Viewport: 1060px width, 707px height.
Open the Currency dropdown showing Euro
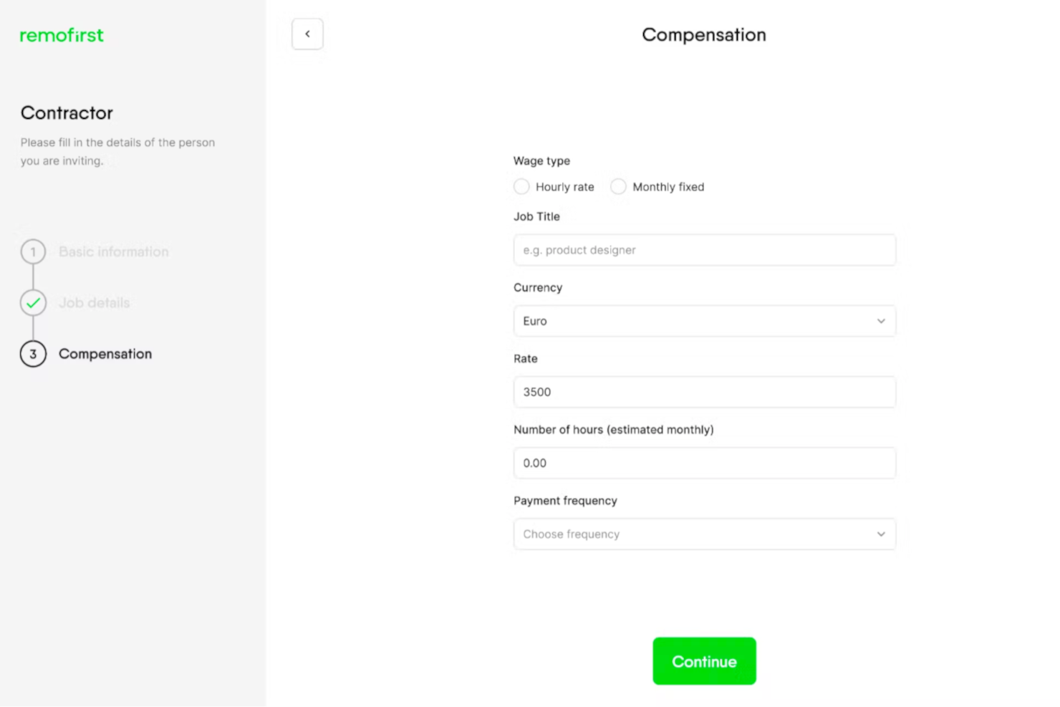coord(704,321)
